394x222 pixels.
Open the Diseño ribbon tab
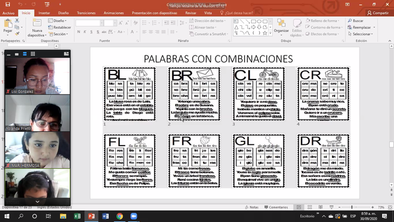pyautogui.click(x=63, y=13)
